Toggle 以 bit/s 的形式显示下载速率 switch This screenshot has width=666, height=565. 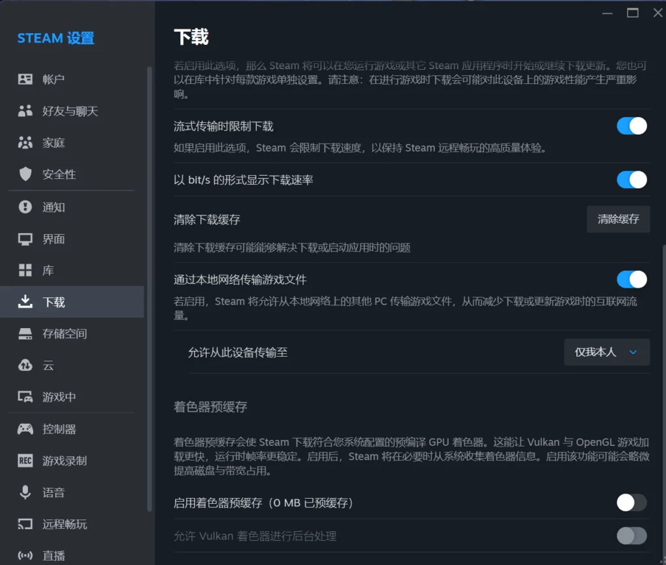[632, 180]
